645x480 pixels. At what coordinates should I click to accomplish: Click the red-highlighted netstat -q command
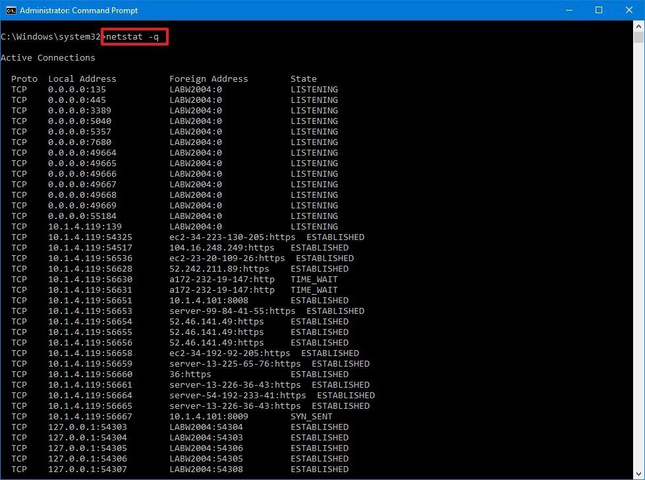pyautogui.click(x=134, y=36)
